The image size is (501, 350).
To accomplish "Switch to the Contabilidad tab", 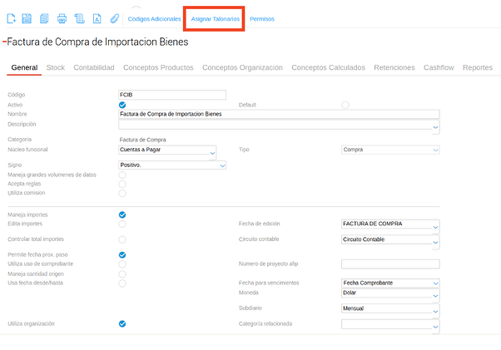I will pos(94,67).
